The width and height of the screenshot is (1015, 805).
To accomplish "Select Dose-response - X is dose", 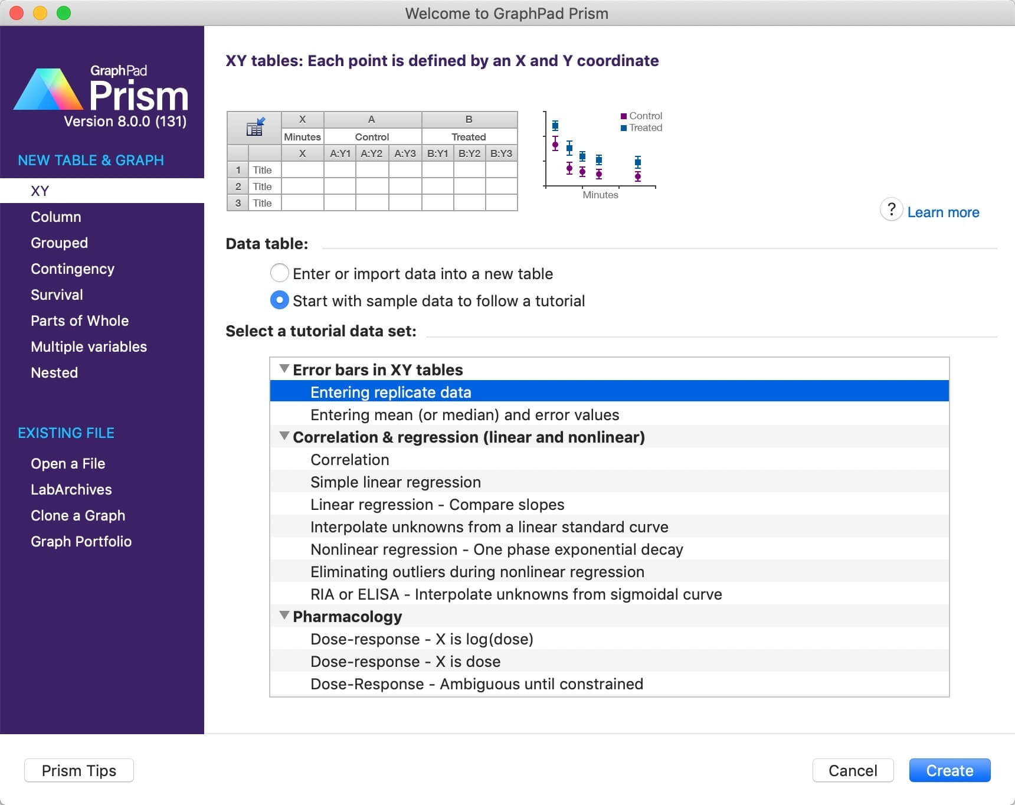I will [610, 660].
